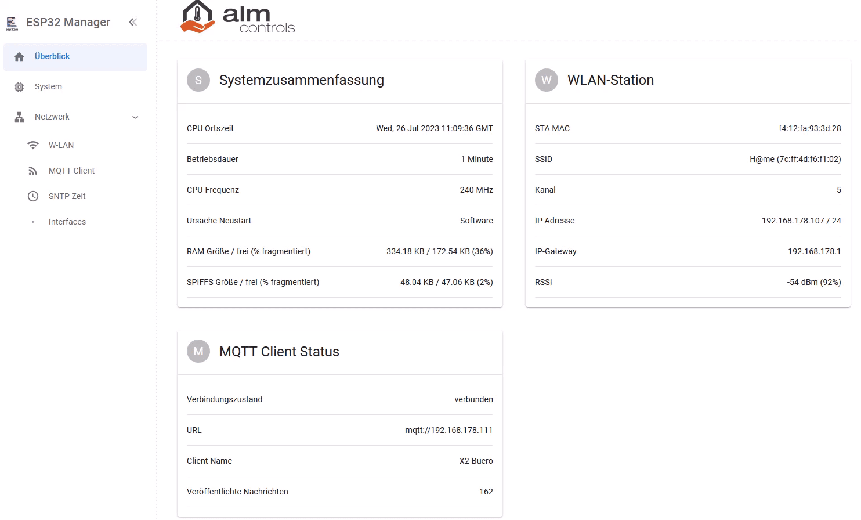Click the Systemzusammenfassung card heading
The width and height of the screenshot is (861, 520).
[x=302, y=80]
